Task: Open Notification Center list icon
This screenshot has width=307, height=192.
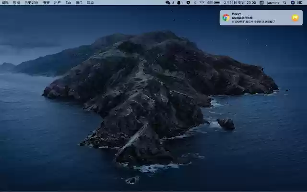Action: tap(300, 2)
